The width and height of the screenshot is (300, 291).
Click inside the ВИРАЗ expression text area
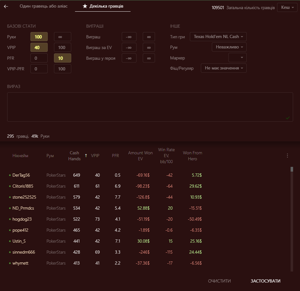pyautogui.click(x=150, y=107)
